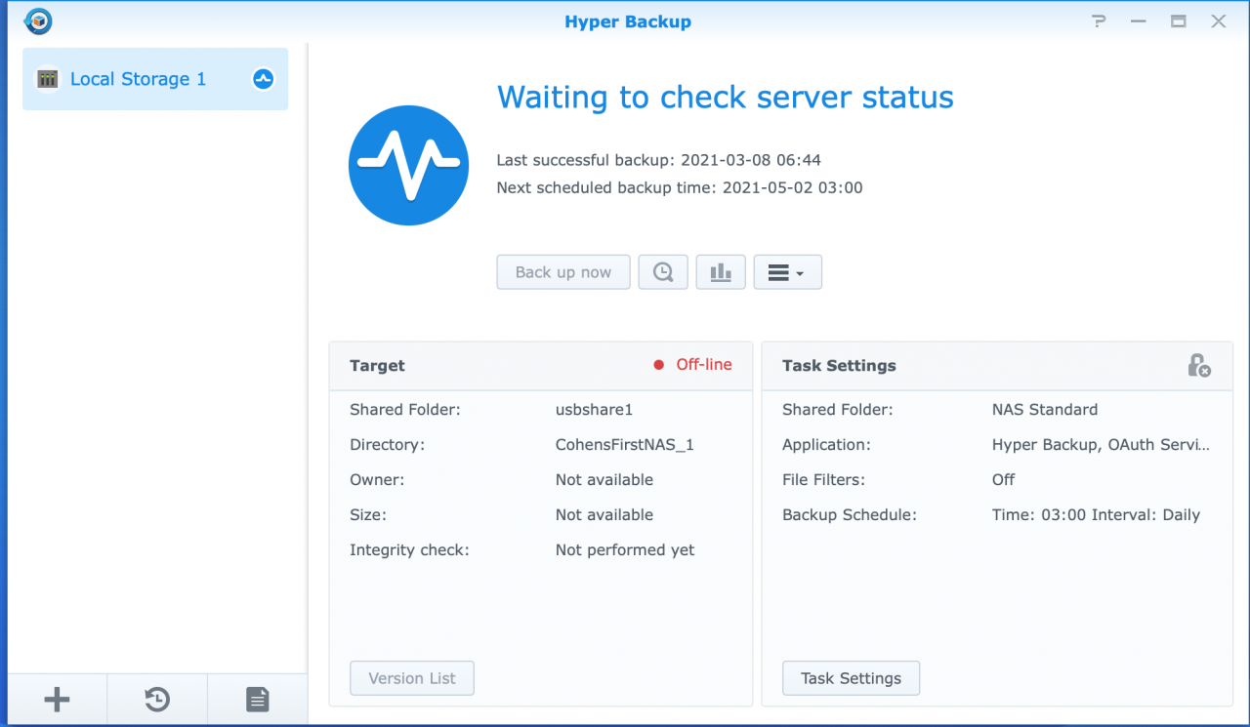This screenshot has width=1250, height=727.
Task: Click the 'Next scheduled backup time' line
Action: (x=680, y=187)
